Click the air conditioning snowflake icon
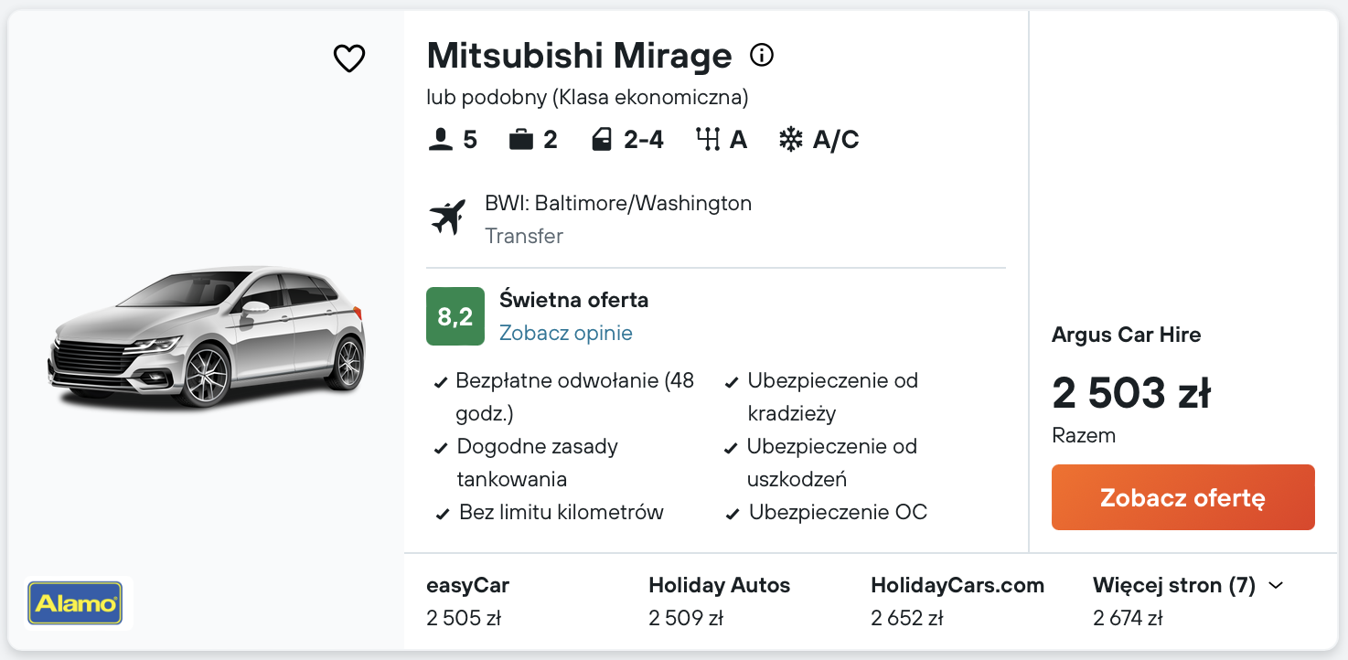The width and height of the screenshot is (1348, 660). click(790, 140)
